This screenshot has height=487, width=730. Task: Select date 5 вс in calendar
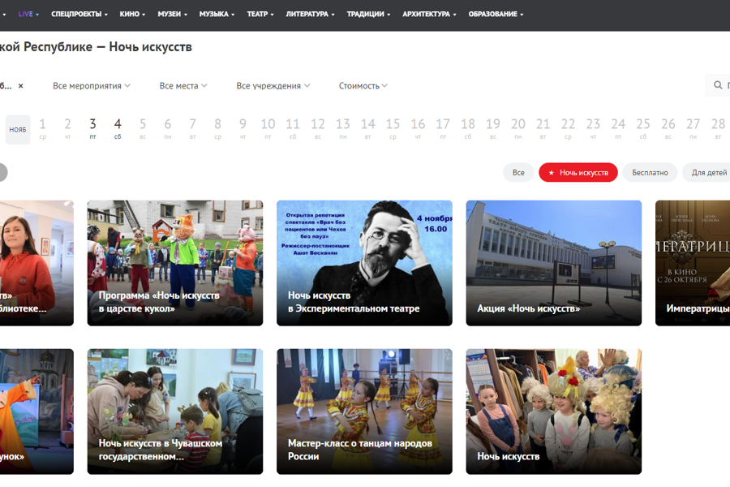click(x=143, y=128)
